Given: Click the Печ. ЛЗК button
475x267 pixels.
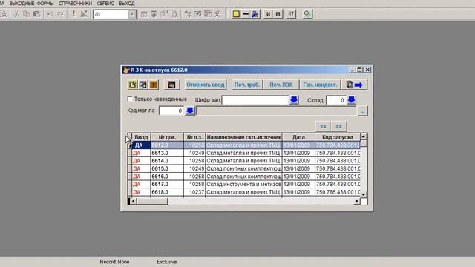Looking at the screenshot, I should [281, 85].
